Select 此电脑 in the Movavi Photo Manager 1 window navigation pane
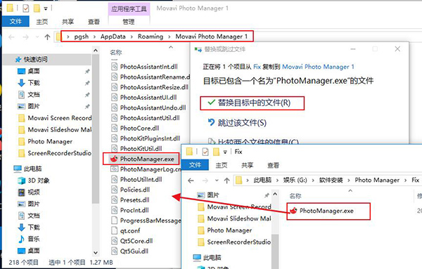 [32, 169]
